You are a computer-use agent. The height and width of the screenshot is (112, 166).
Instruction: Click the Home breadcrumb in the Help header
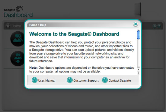(x=33, y=25)
